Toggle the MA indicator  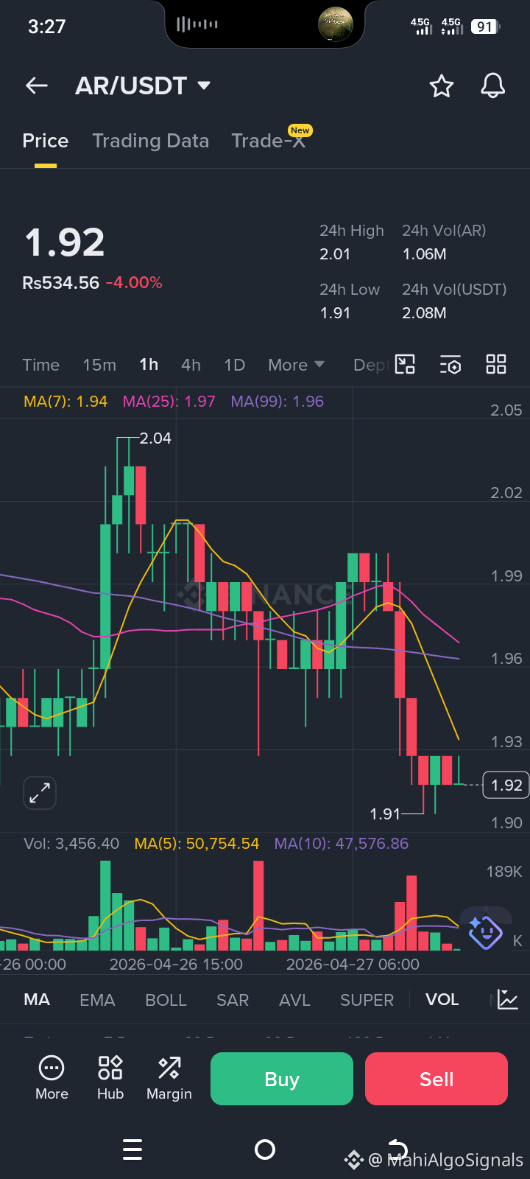tap(37, 1000)
